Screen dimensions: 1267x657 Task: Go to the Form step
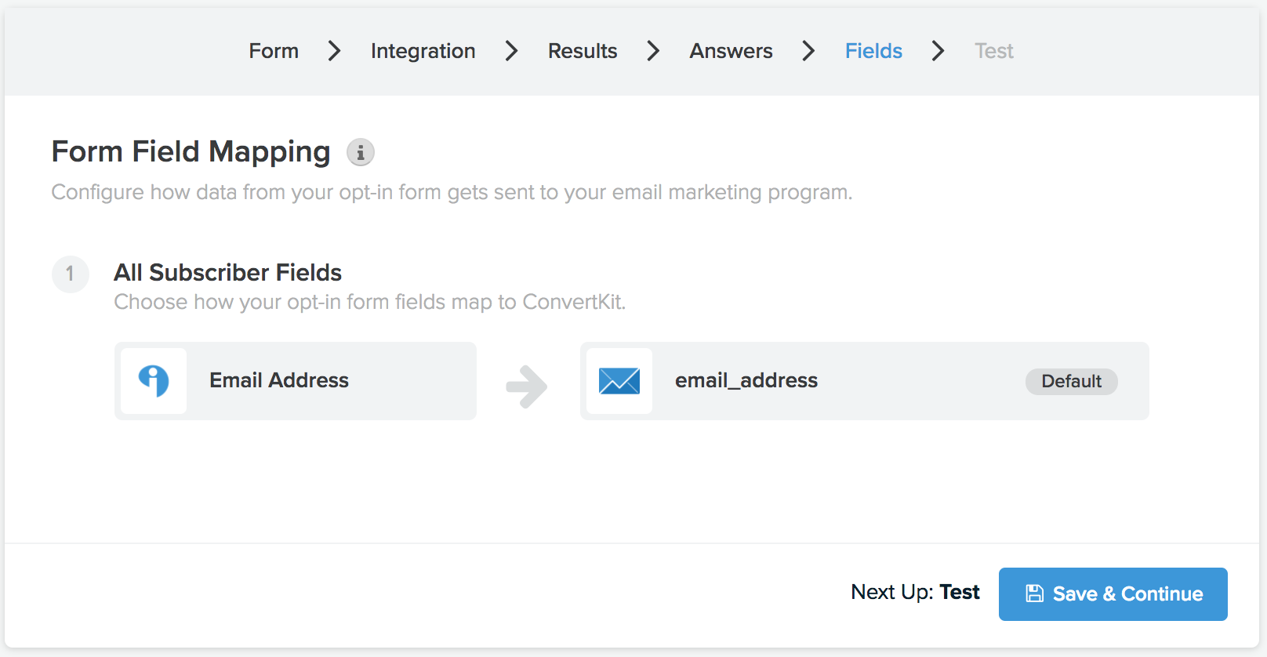(x=274, y=51)
